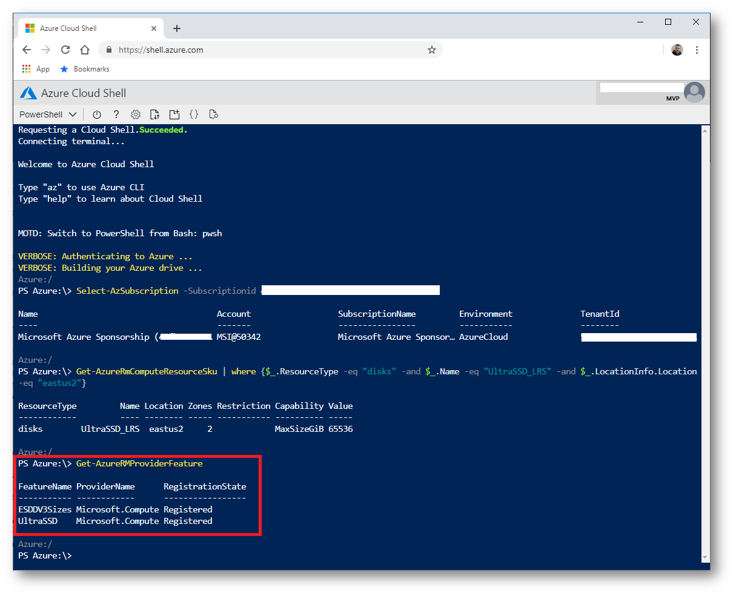Click the 'SubscriptionName' column header
Image resolution: width=736 pixels, height=596 pixels.
click(377, 314)
